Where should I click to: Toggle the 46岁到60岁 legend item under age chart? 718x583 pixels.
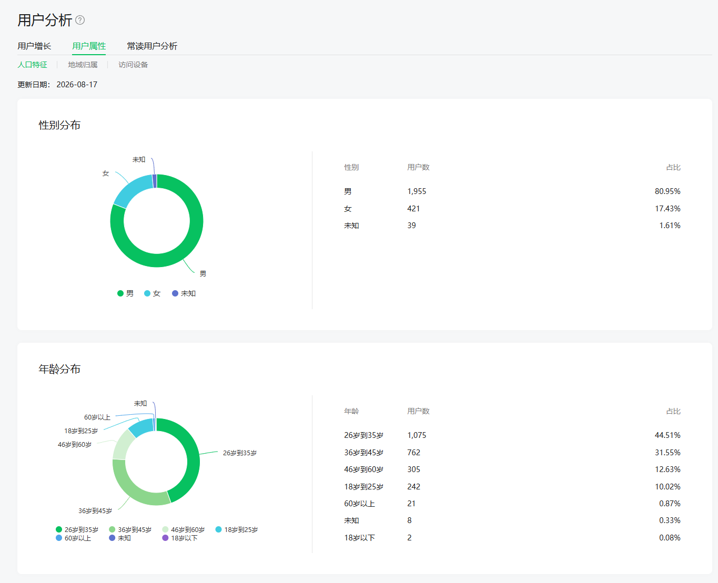coord(184,529)
